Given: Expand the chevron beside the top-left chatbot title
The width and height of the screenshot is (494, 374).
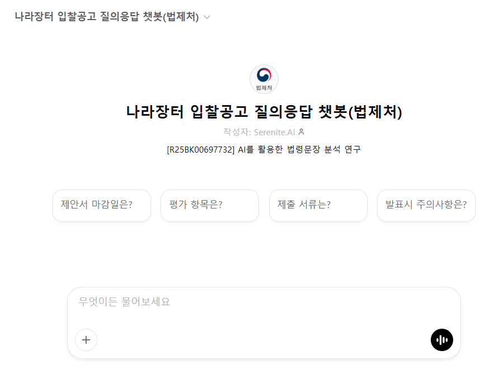Looking at the screenshot, I should [x=207, y=17].
